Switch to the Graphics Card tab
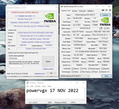119x109 pixels. click(66, 11)
